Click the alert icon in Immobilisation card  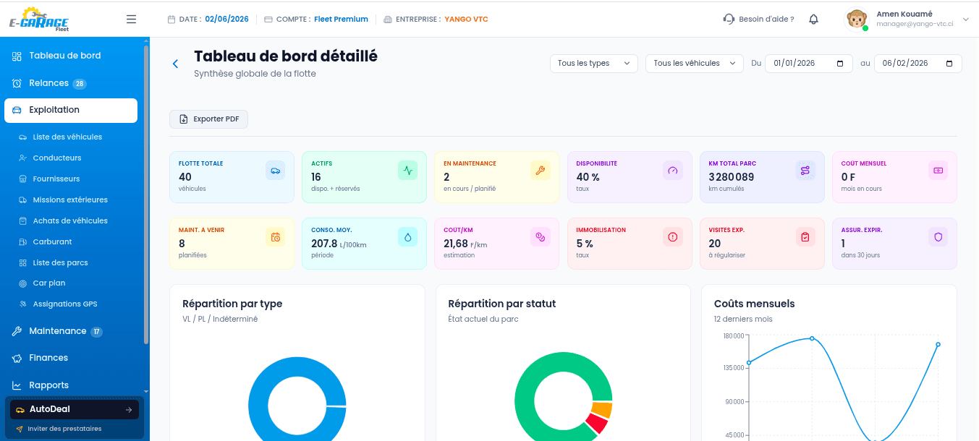click(673, 237)
